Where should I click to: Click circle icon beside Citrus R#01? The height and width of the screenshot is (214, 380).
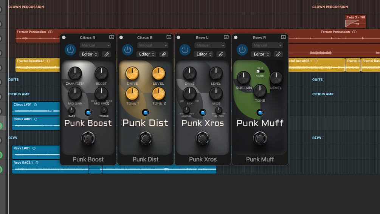(x=36, y=119)
